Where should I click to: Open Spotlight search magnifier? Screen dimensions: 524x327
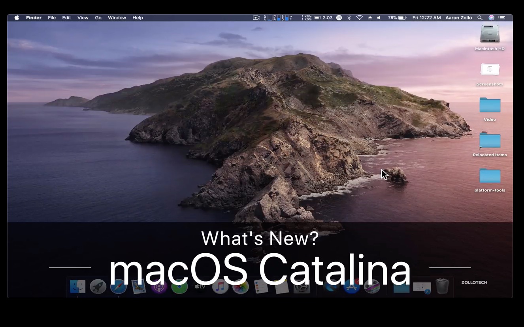point(480,18)
